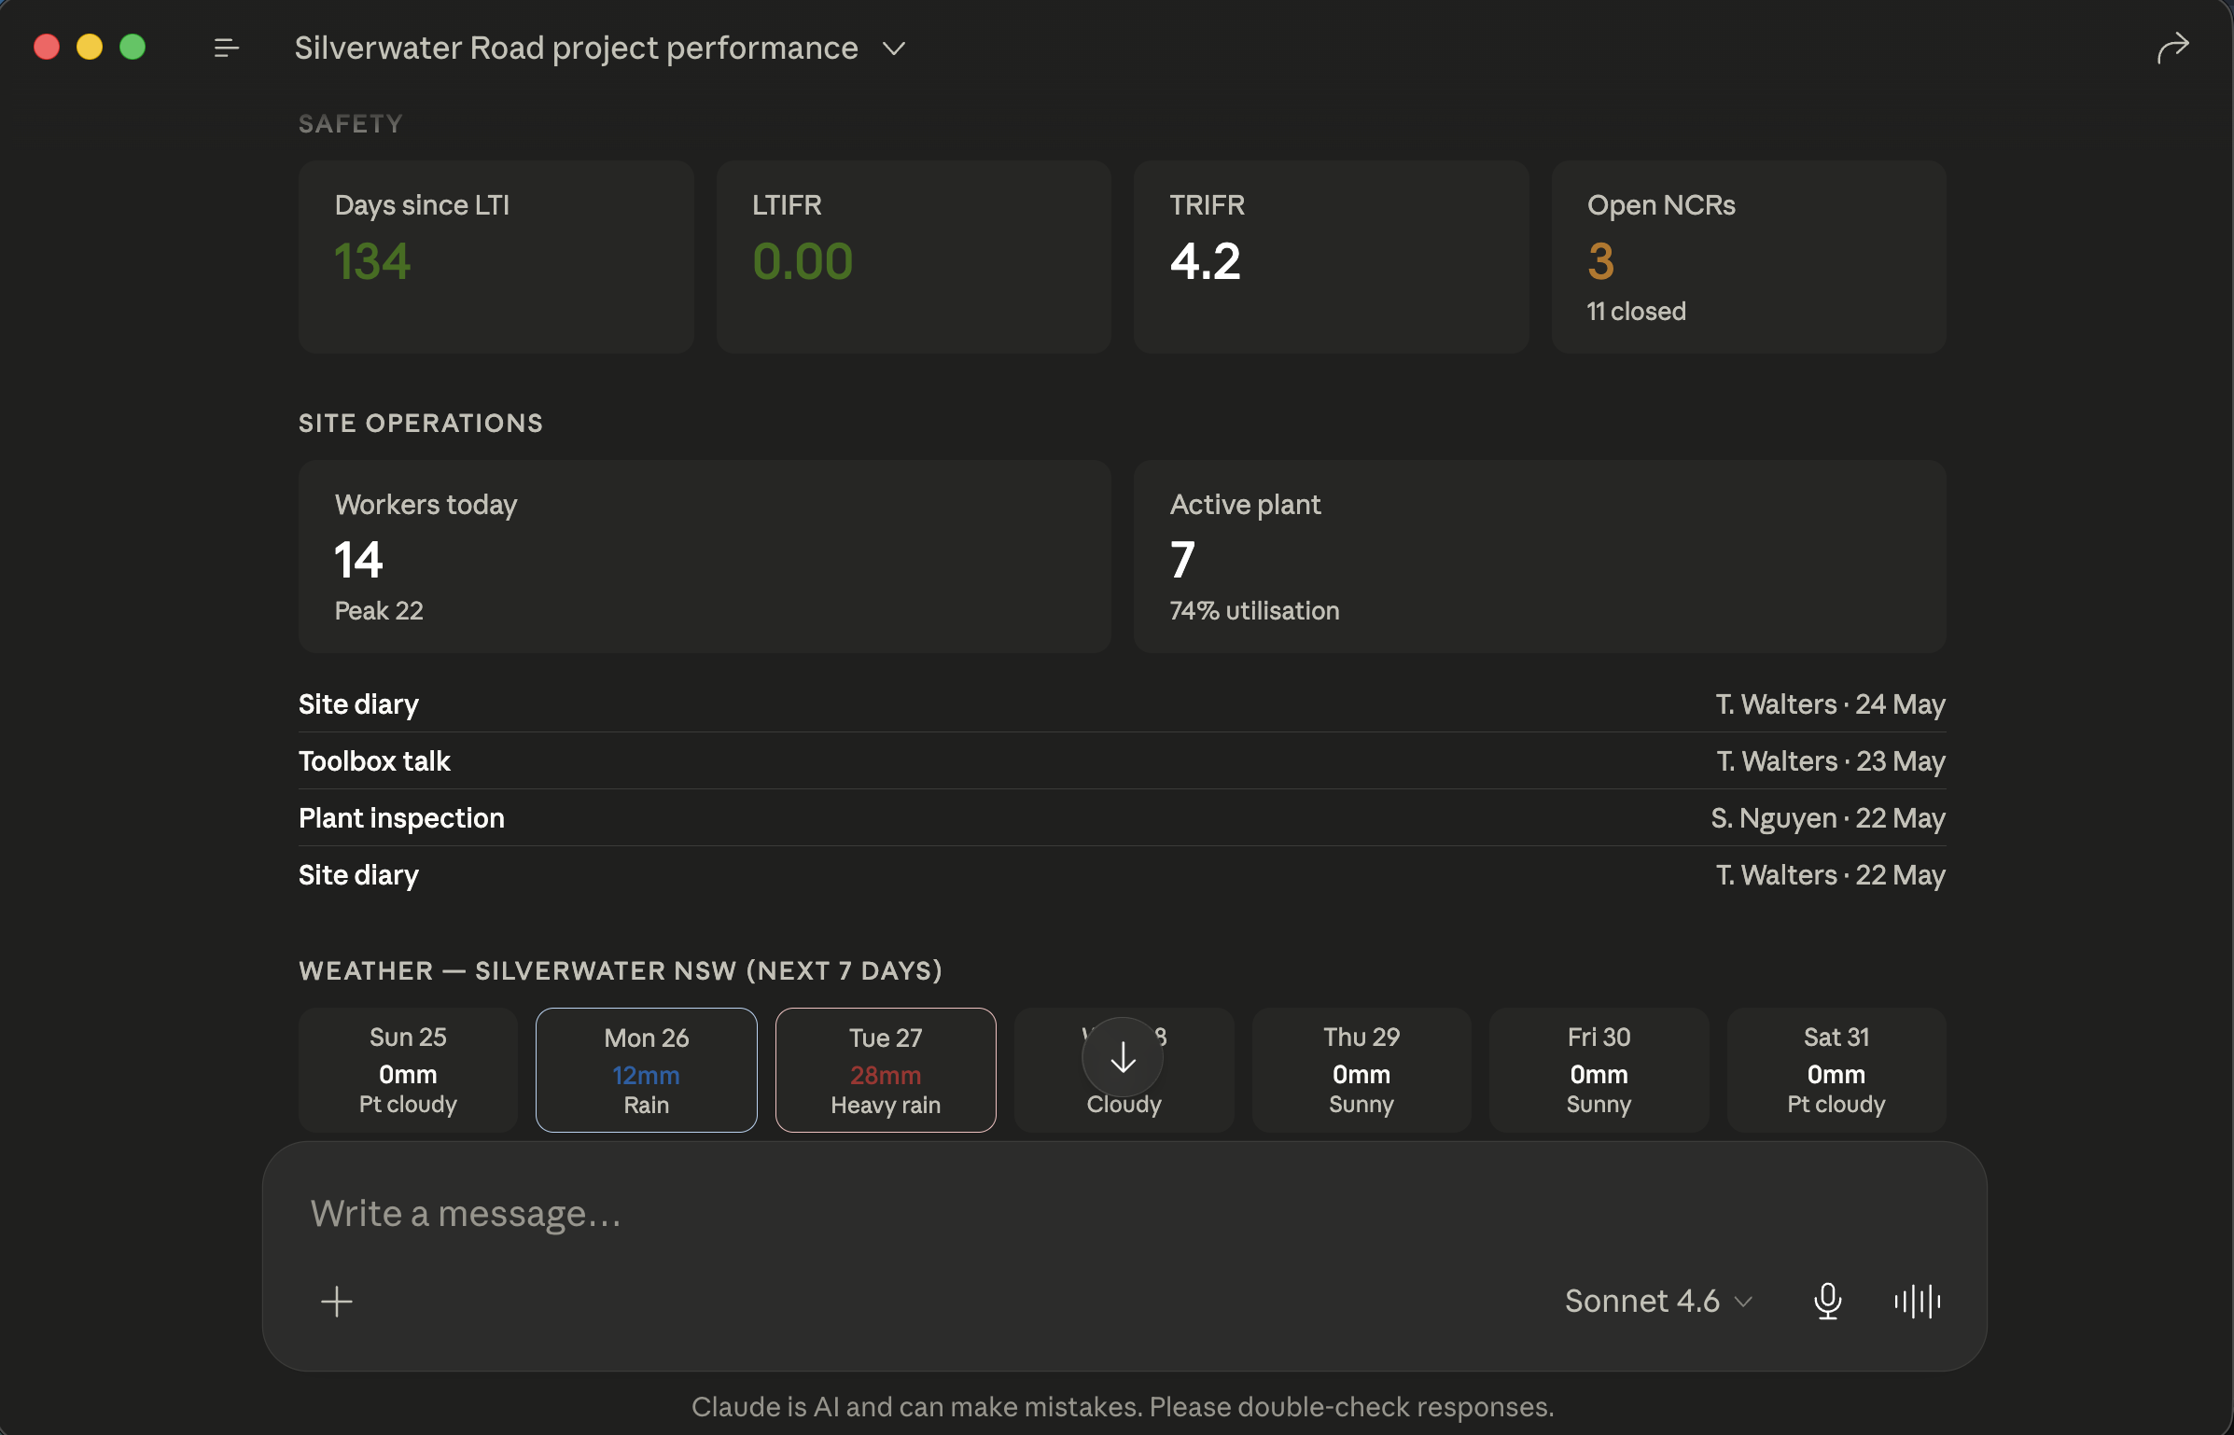Open the share arrow icon
2234x1435 pixels.
[x=2172, y=48]
